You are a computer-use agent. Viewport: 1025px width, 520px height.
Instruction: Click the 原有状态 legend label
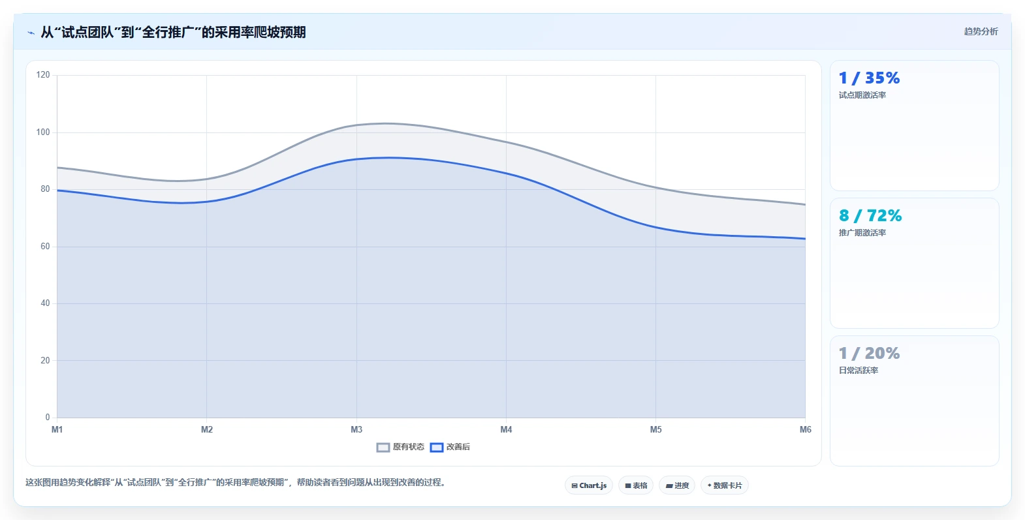click(x=409, y=447)
